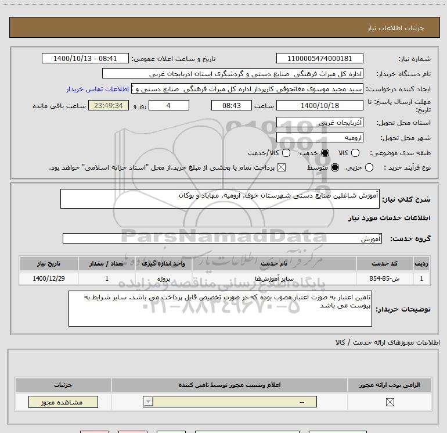The width and height of the screenshot is (447, 433).
Task: Select the کالا radio button
Action: [x=355, y=153]
